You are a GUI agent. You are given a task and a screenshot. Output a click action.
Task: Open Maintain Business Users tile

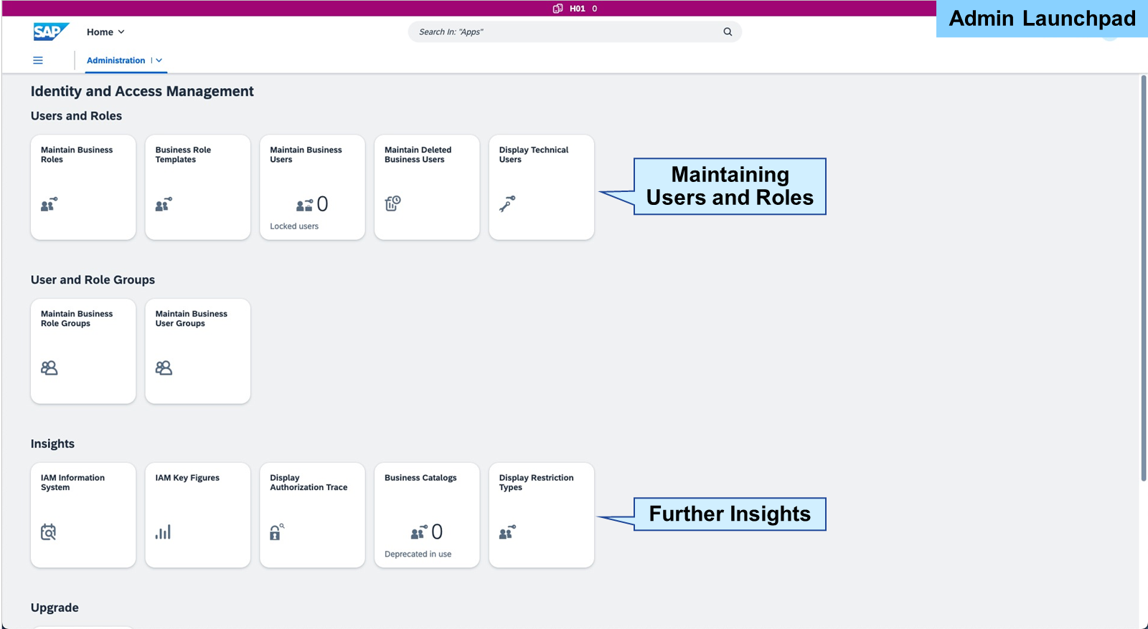[312, 187]
